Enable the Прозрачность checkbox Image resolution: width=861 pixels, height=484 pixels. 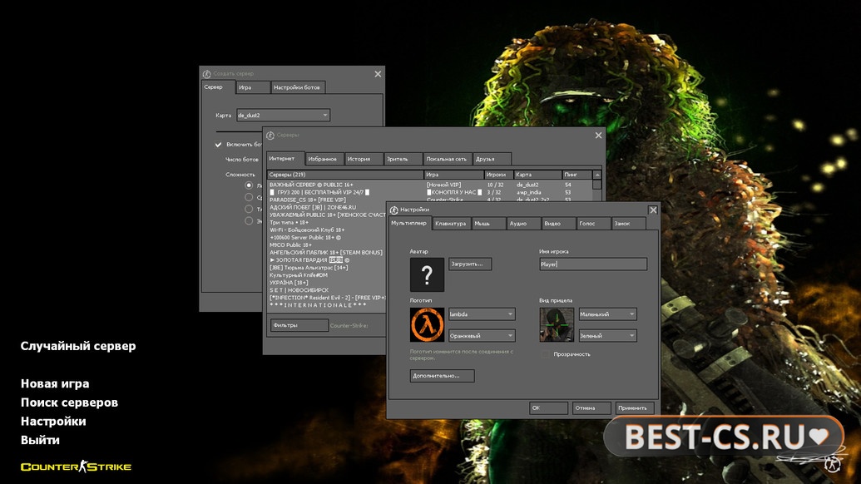tap(545, 354)
